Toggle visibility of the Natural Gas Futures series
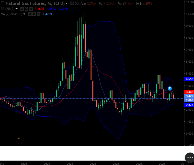Image resolution: width=194 pixels, height=165 pixels. tap(72, 3)
